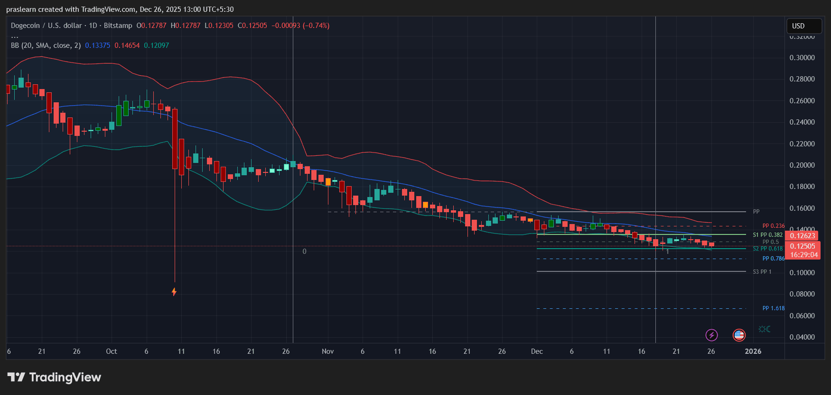
Task: Select the PP 0.236 level label
Action: [773, 226]
